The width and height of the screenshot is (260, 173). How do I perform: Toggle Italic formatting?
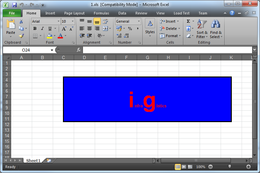click(x=42, y=29)
